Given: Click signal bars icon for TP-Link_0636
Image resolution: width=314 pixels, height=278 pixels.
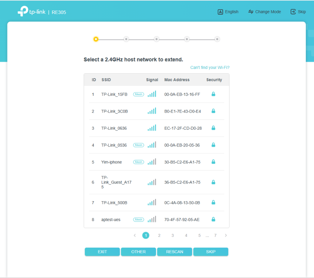Looking at the screenshot, I should [x=152, y=128].
